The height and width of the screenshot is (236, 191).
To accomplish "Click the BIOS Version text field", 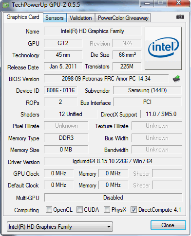I will pyautogui.click(x=106, y=79).
